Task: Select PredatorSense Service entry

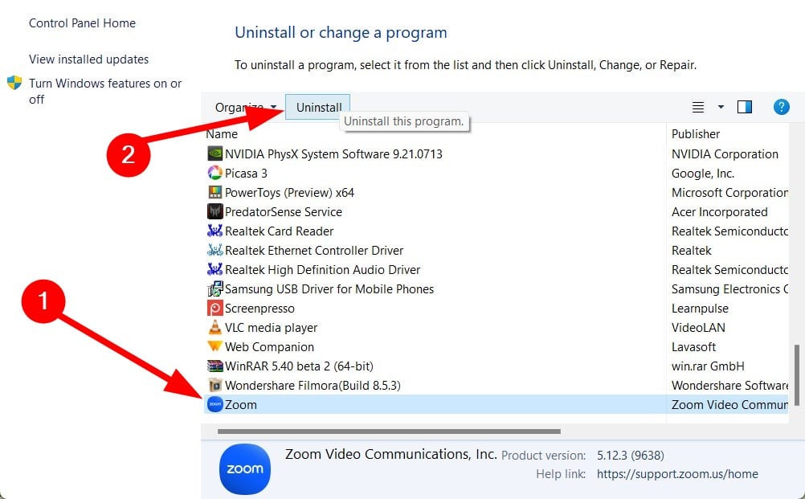Action: pos(284,212)
